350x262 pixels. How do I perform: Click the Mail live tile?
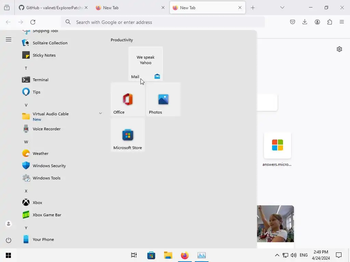click(146, 64)
